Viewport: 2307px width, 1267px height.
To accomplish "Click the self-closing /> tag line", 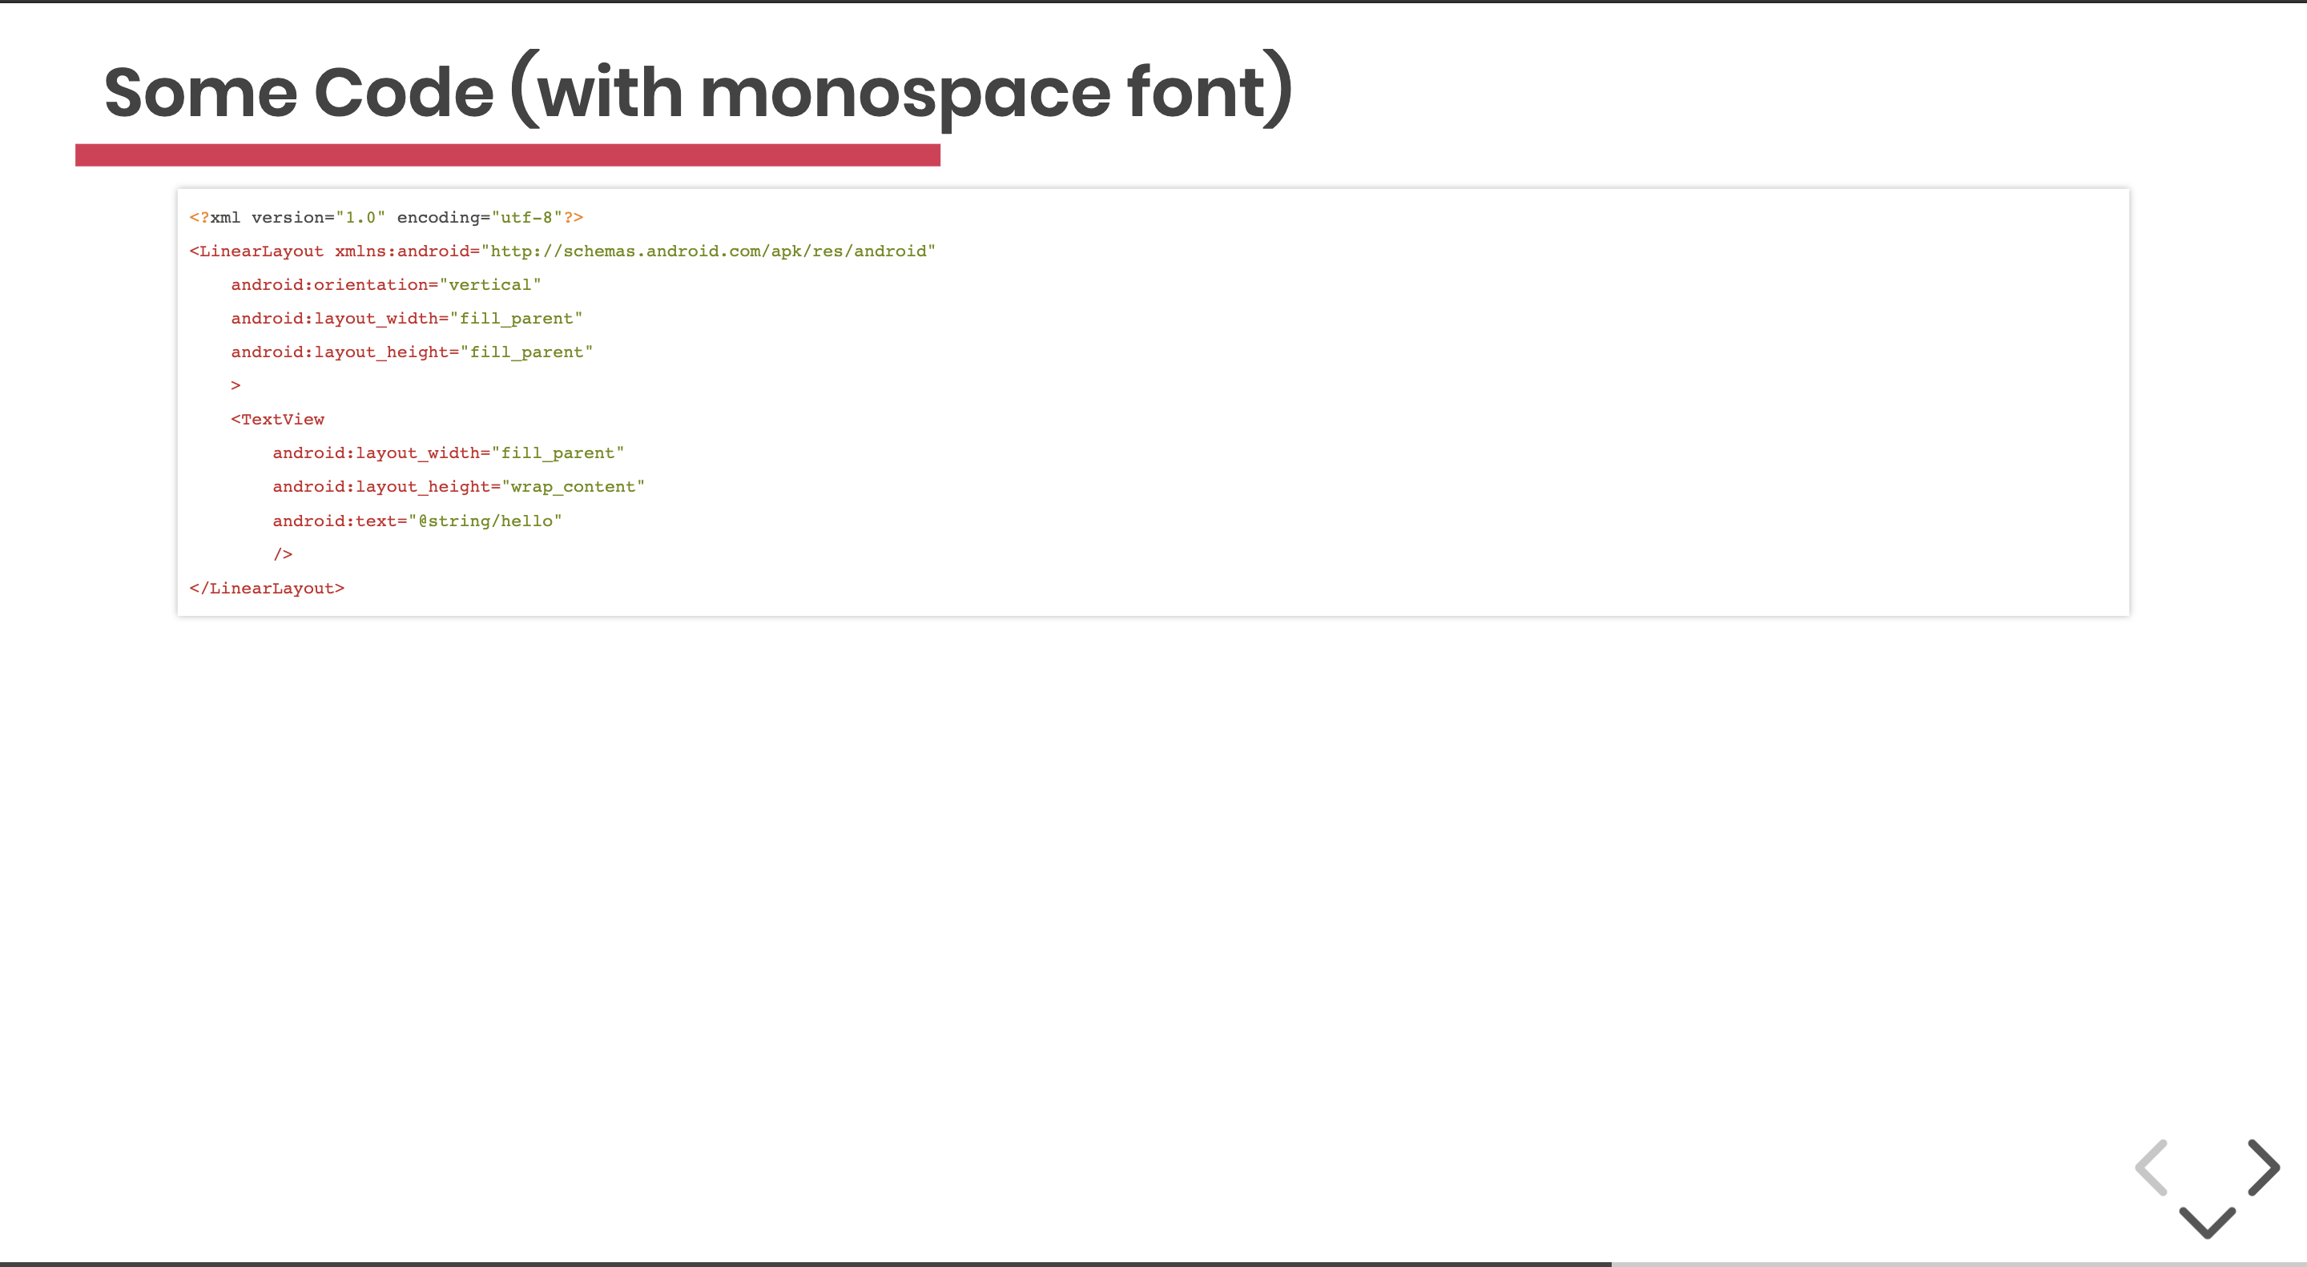I will coord(283,554).
